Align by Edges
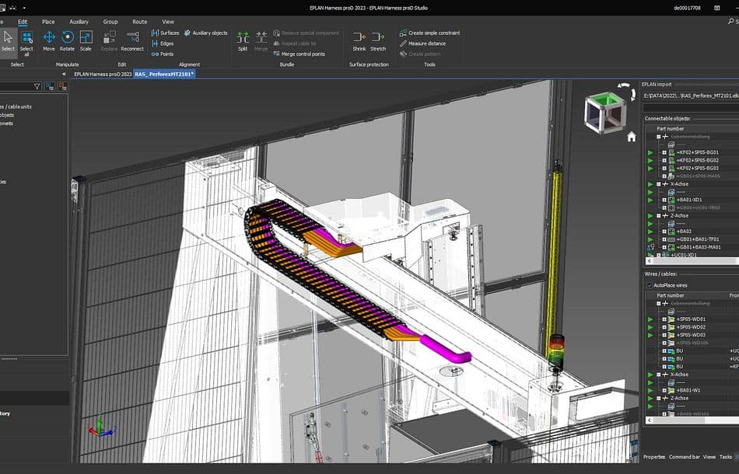739x474 pixels. pos(163,44)
